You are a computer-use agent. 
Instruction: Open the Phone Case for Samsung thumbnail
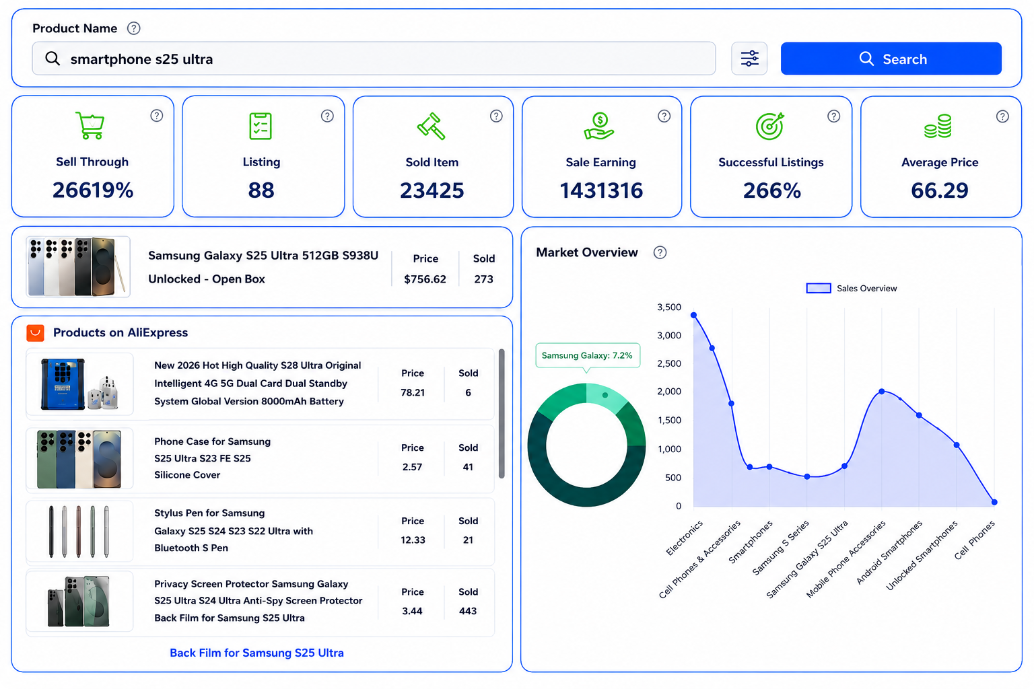[x=79, y=459]
